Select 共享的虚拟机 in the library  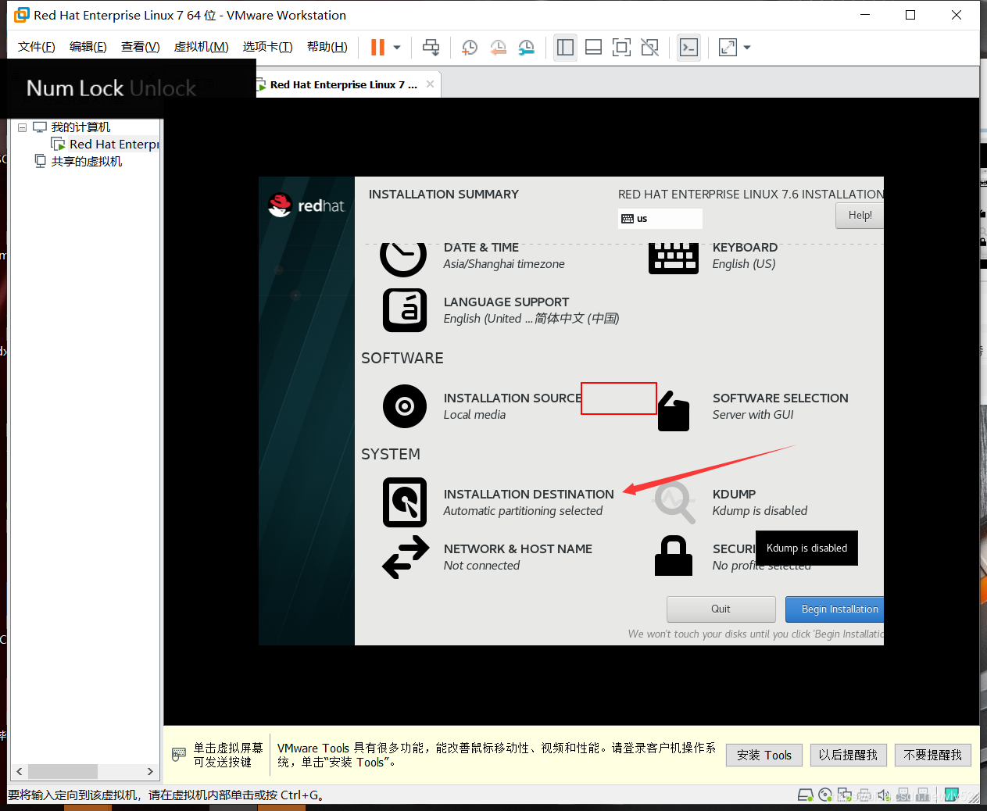(86, 162)
